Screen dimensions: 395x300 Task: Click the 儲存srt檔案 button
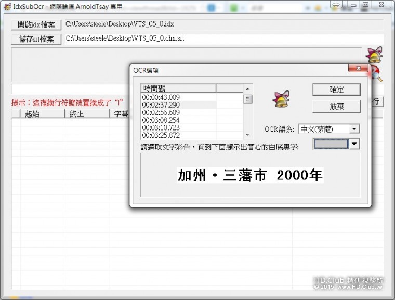[x=36, y=39]
